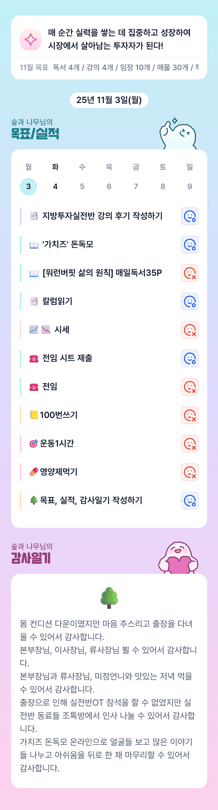Click blue smiley beside 전임 시트 제출
This screenshot has height=810, width=218.
tap(190, 358)
